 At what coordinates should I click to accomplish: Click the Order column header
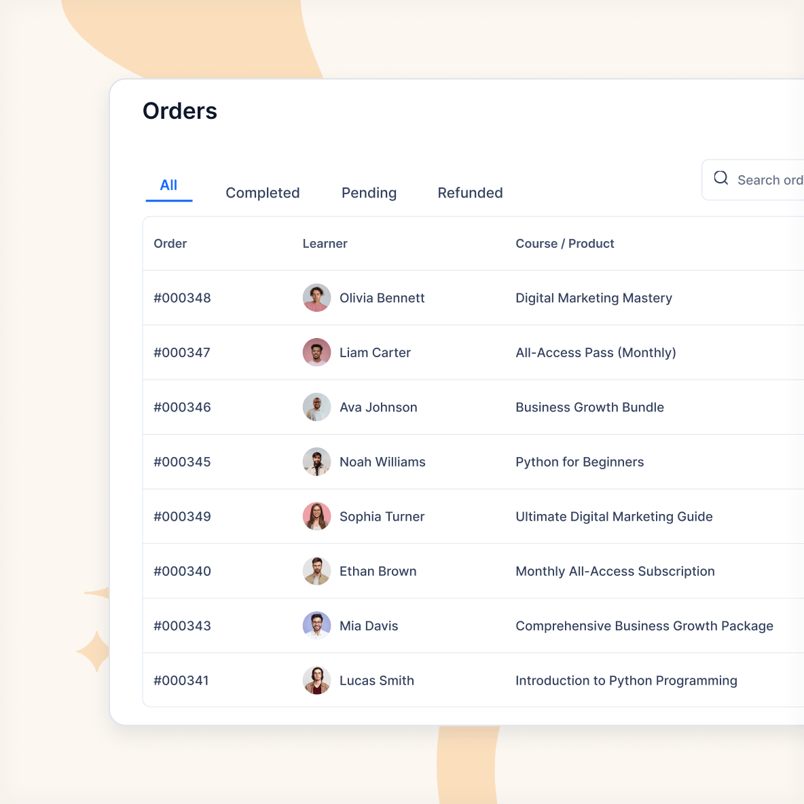(x=170, y=244)
